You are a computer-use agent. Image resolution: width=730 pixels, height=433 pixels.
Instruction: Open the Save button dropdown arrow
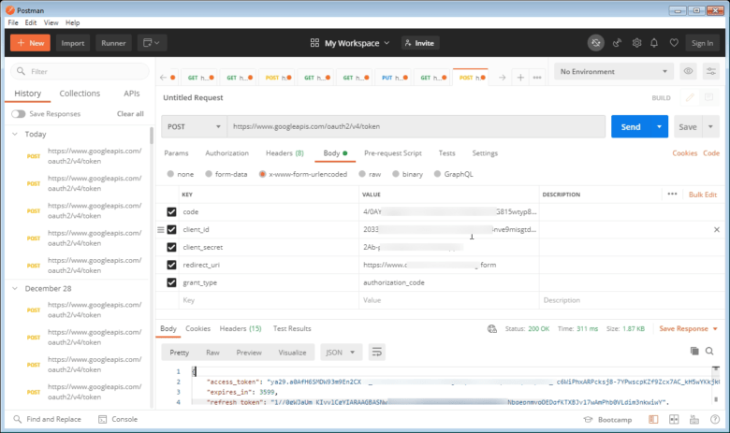[710, 126]
